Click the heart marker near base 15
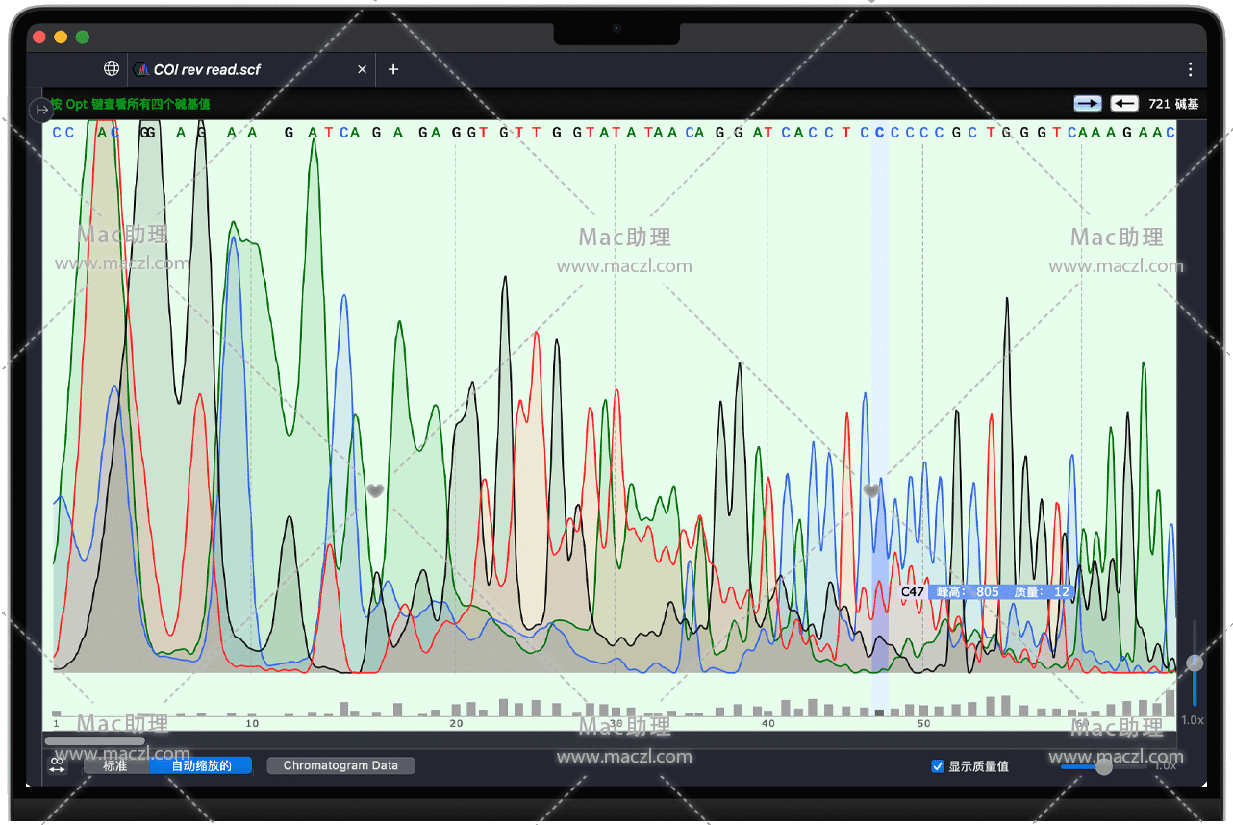1233x825 pixels. coord(375,490)
